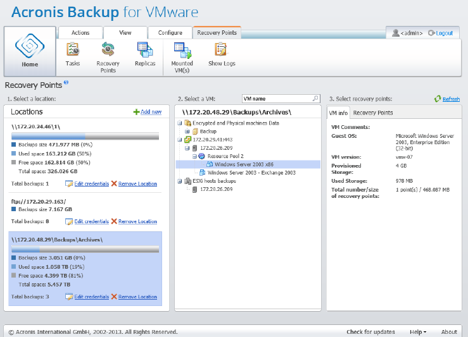This screenshot has height=337, width=468.
Task: Click the green plus Add new icon
Action: (136, 112)
